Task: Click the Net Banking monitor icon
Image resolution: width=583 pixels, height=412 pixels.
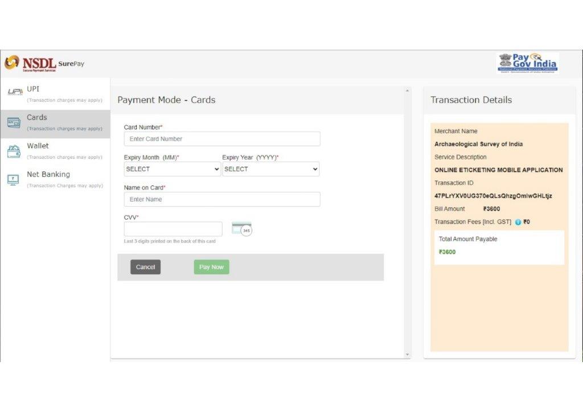Action: (x=14, y=180)
